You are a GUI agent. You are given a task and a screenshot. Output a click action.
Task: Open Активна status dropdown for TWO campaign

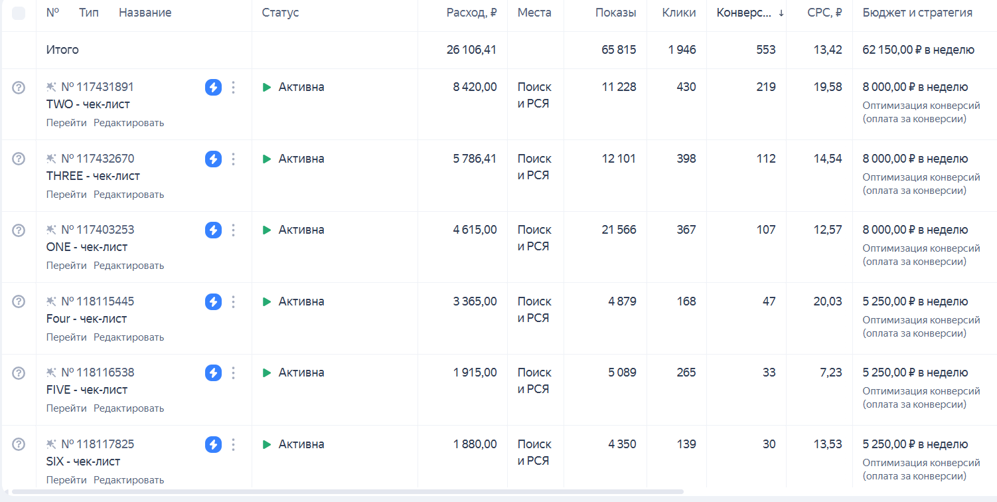(301, 87)
